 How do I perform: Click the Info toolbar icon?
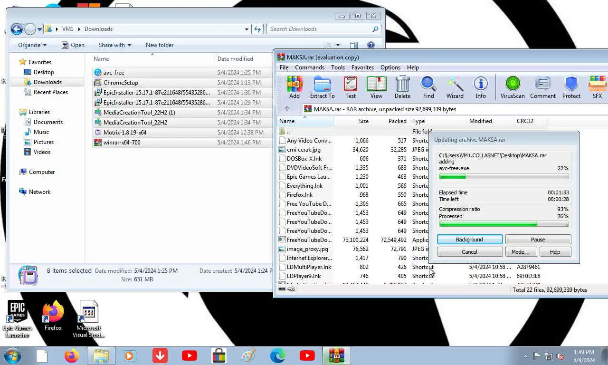pyautogui.click(x=481, y=87)
